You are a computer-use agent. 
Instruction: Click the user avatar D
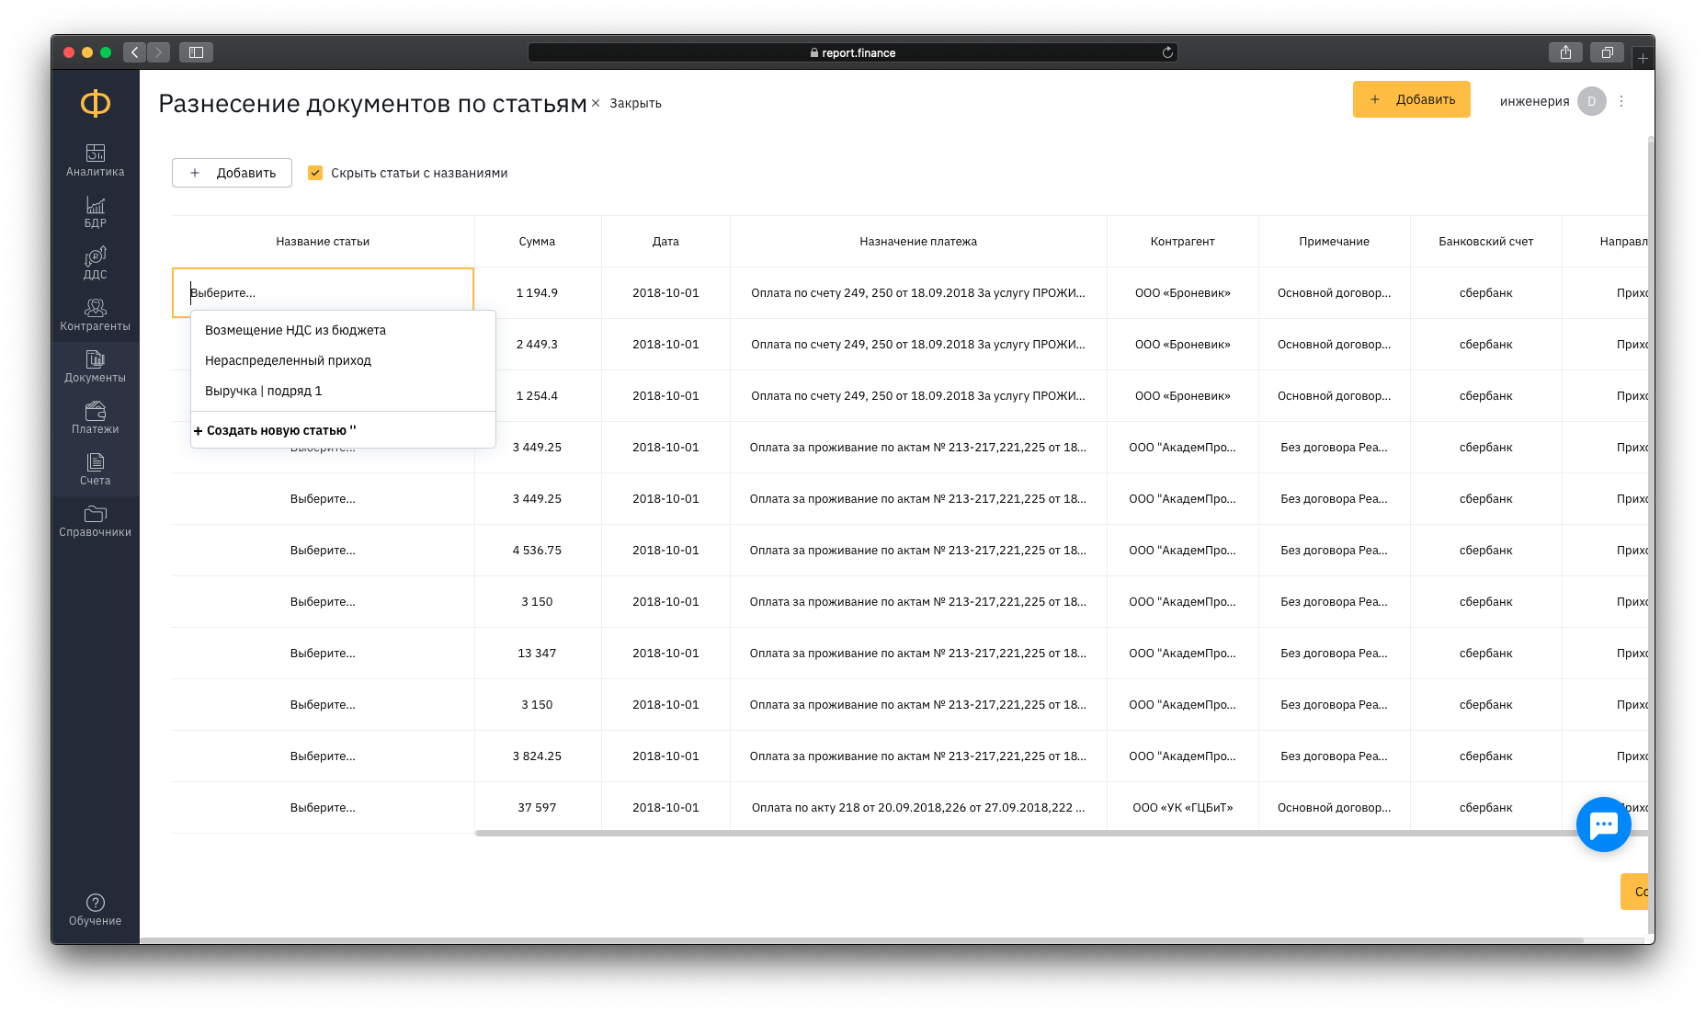click(x=1591, y=101)
